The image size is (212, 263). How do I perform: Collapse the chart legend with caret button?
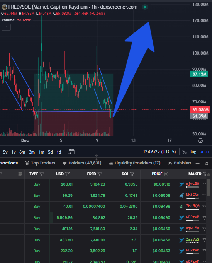click(6, 27)
